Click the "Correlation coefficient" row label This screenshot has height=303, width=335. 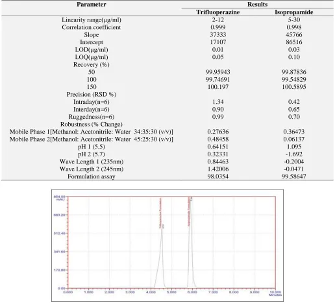[x=92, y=27]
